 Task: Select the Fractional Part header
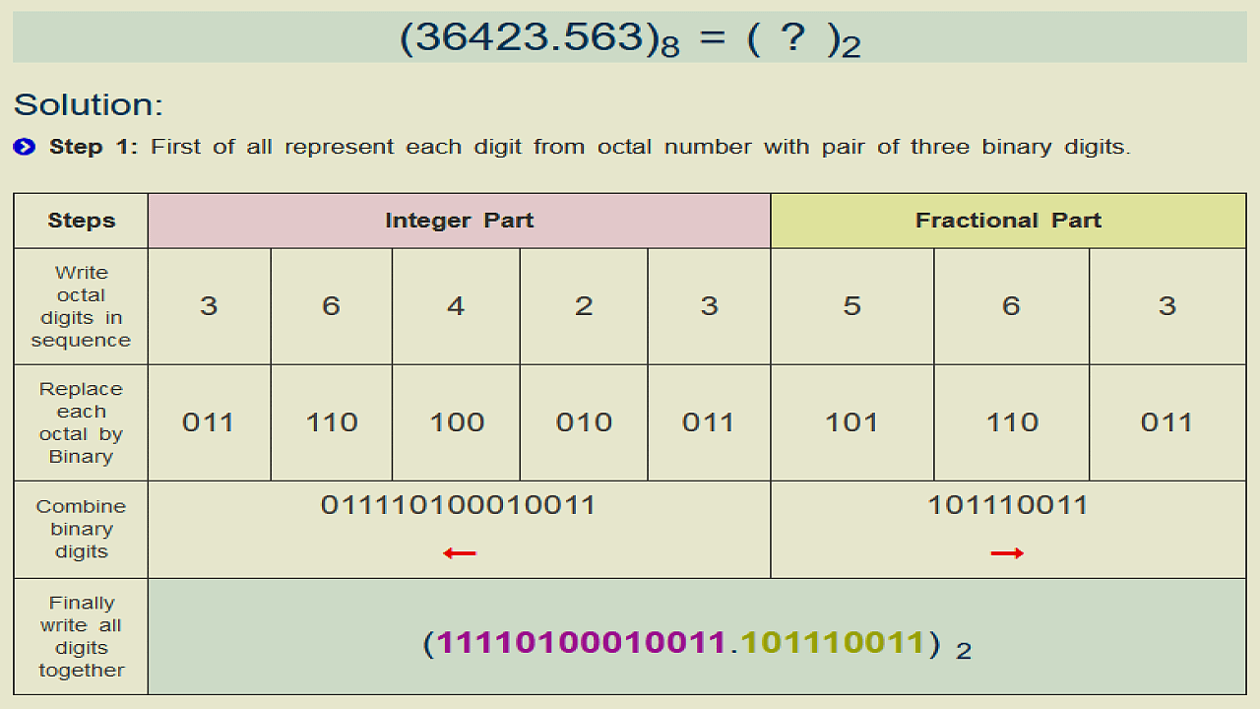1008,221
